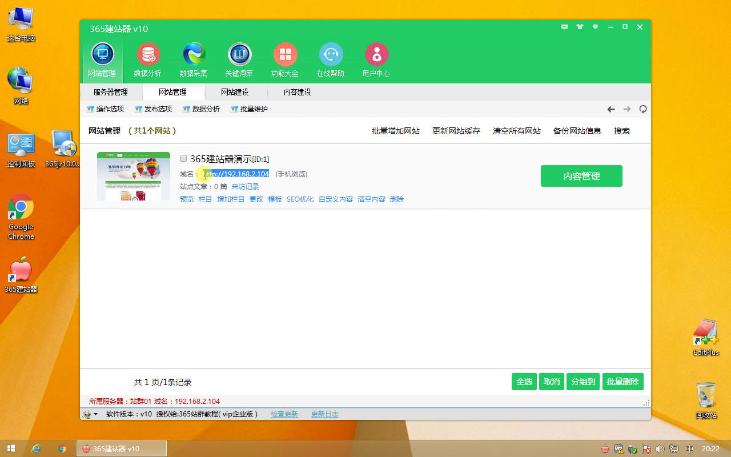Click the refresh icon beside the arrows

[643, 109]
